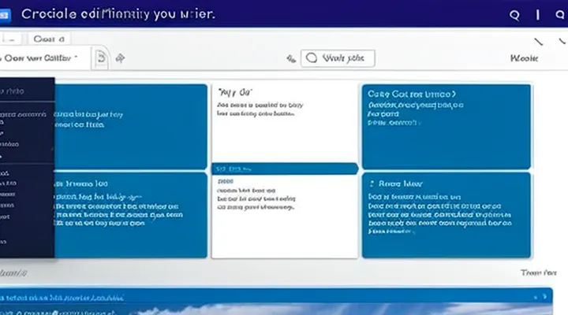Click the top-right chevron below the title bar
This screenshot has height=315, width=568.
point(539,40)
